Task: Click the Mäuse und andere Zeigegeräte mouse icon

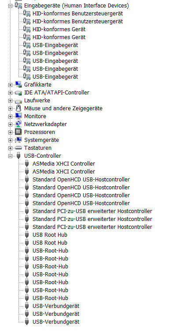Action: (x=18, y=108)
